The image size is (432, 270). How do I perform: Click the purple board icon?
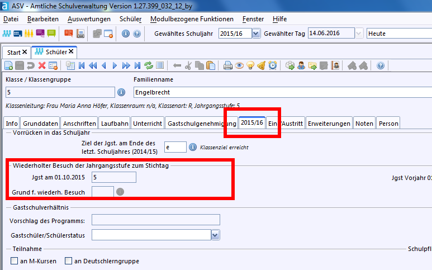pos(40,34)
